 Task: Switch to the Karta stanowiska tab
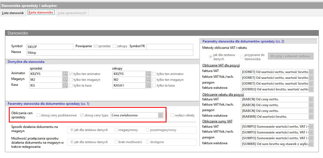[41, 13]
